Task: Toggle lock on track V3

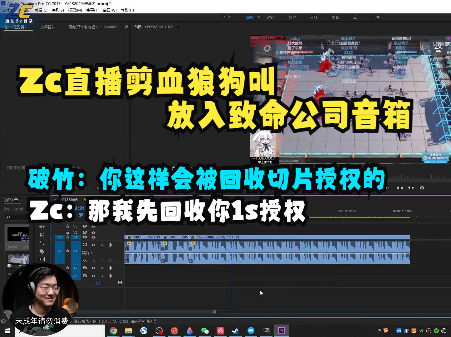Action: point(68,226)
